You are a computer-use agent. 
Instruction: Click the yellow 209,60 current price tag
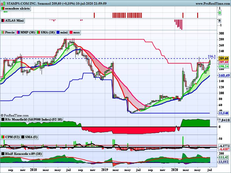click(x=223, y=59)
